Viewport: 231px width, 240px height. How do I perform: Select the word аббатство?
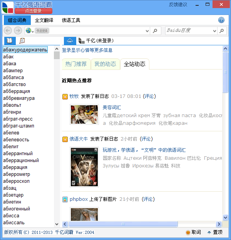click(x=14, y=84)
